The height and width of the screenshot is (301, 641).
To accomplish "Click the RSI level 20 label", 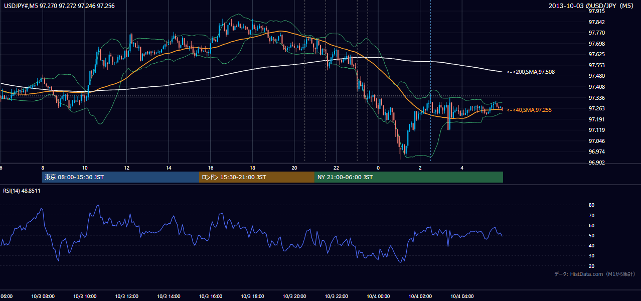I will tap(591, 266).
